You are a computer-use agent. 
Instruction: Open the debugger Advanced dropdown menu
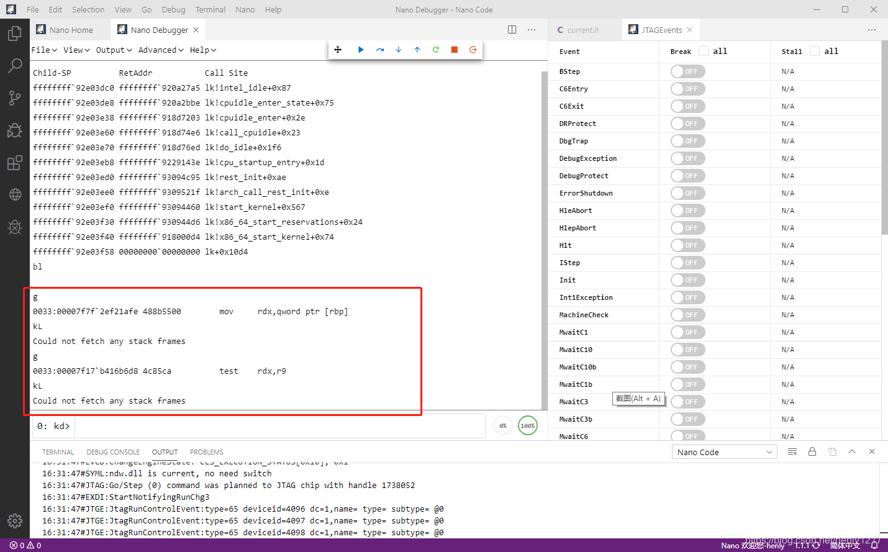[x=161, y=50]
